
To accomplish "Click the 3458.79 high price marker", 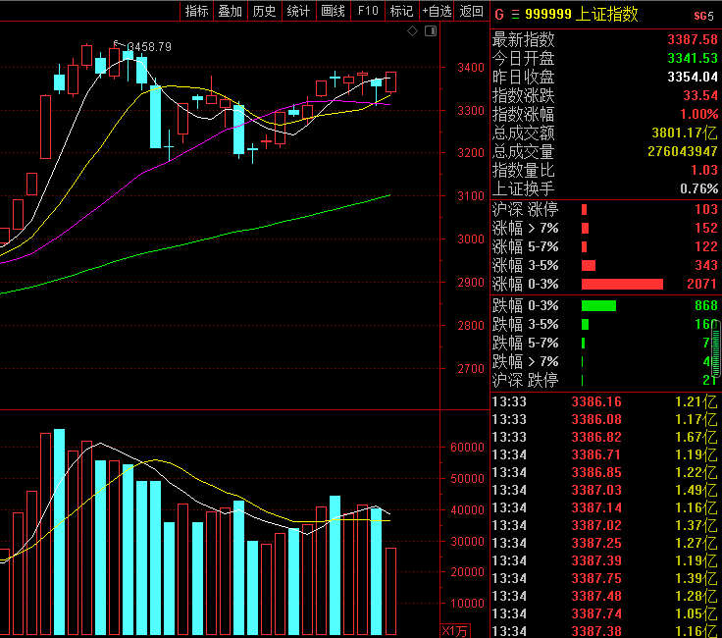I will point(149,47).
